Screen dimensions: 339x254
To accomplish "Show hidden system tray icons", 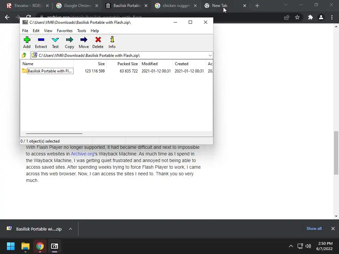I will [291, 246].
